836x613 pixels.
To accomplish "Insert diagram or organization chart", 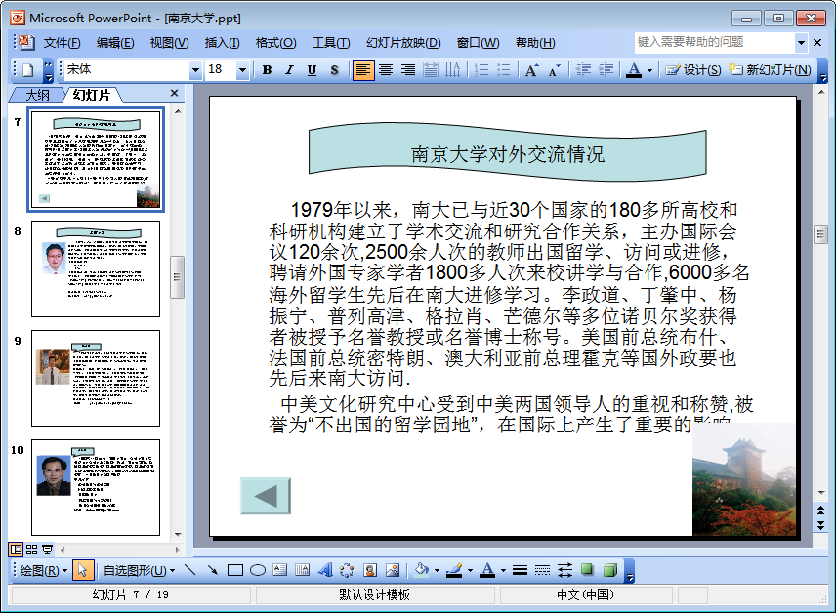I will tap(347, 570).
